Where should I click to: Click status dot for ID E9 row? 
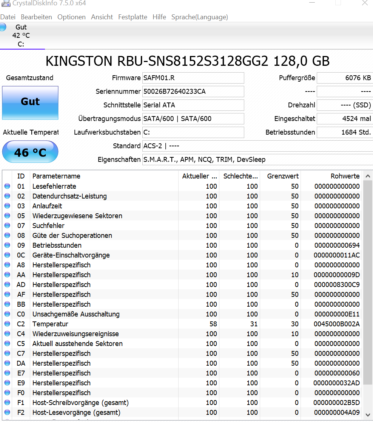tap(7, 383)
